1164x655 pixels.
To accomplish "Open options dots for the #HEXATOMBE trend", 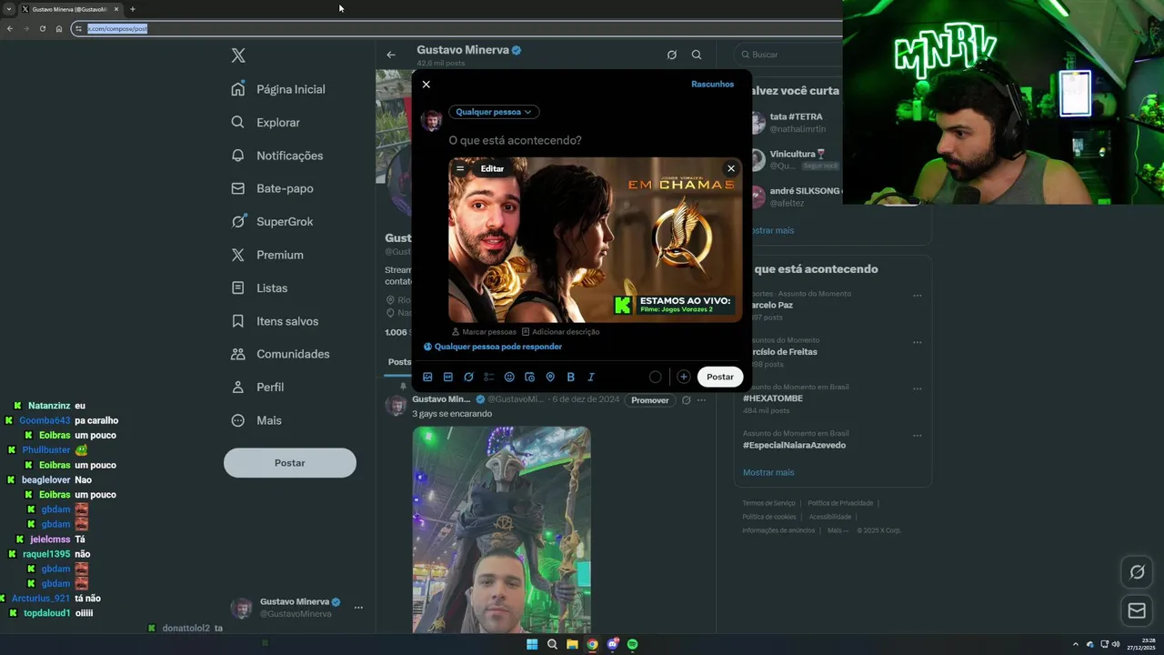I will click(918, 388).
